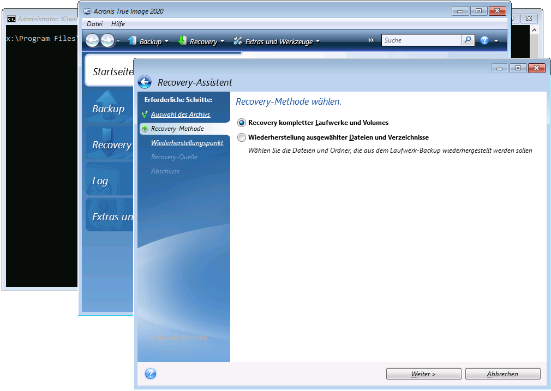
Task: Click the blue help icon in wizard footer
Action: (x=151, y=374)
